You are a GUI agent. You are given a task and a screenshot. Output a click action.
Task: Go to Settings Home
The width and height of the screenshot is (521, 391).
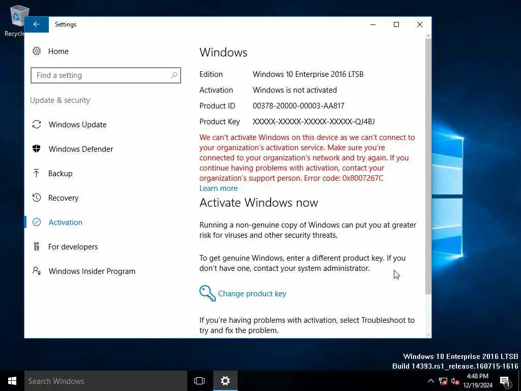click(x=58, y=51)
